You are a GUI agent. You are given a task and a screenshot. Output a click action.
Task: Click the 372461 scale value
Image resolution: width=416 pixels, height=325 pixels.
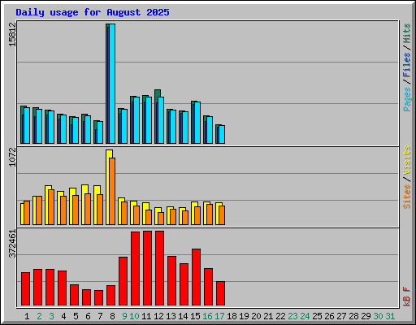[x=12, y=244]
